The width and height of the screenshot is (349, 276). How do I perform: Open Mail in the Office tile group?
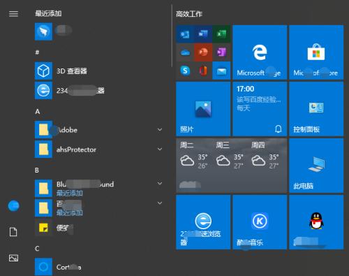point(221,71)
